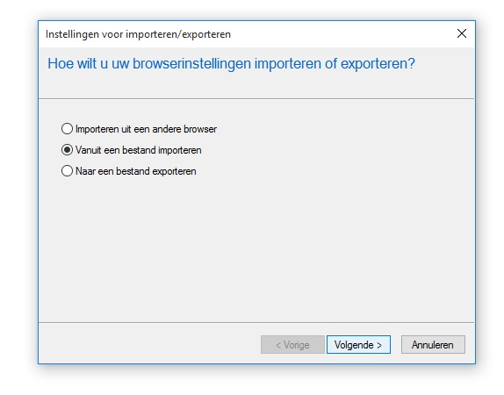Screen dimensions: 504x395
Task: Click the blank title bar area beside the title
Action: point(341,34)
